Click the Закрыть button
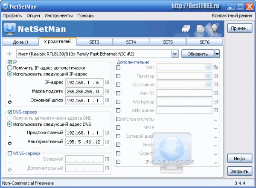This screenshot has height=188, width=256. (239, 171)
